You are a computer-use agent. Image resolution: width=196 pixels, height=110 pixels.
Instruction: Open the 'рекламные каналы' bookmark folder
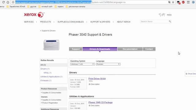coord(76,6)
